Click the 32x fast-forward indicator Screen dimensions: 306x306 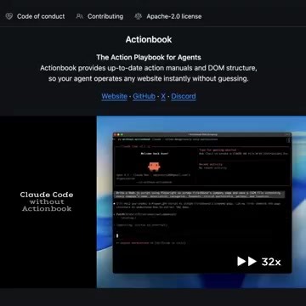pos(259,262)
